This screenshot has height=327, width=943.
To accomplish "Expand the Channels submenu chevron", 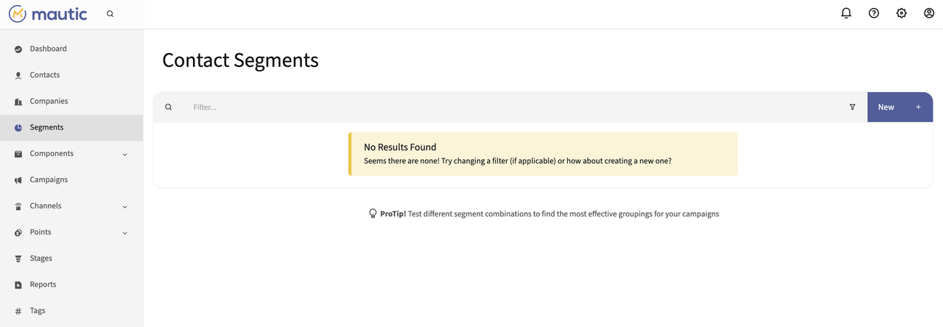I will click(x=125, y=206).
